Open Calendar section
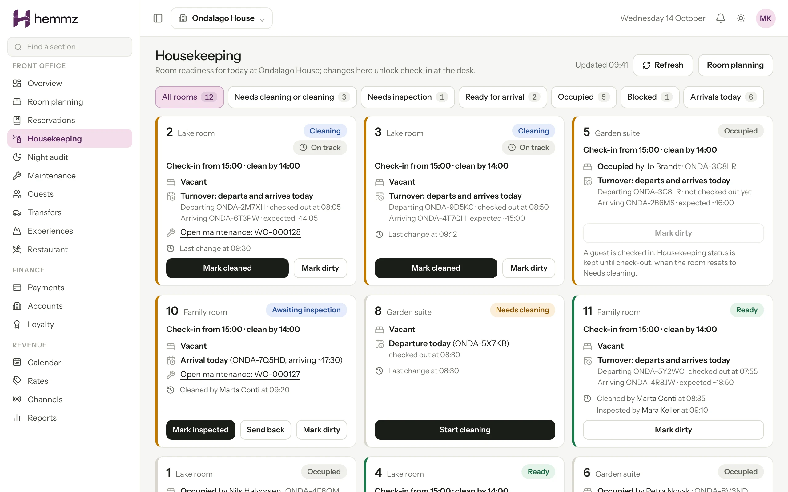 [70, 362]
